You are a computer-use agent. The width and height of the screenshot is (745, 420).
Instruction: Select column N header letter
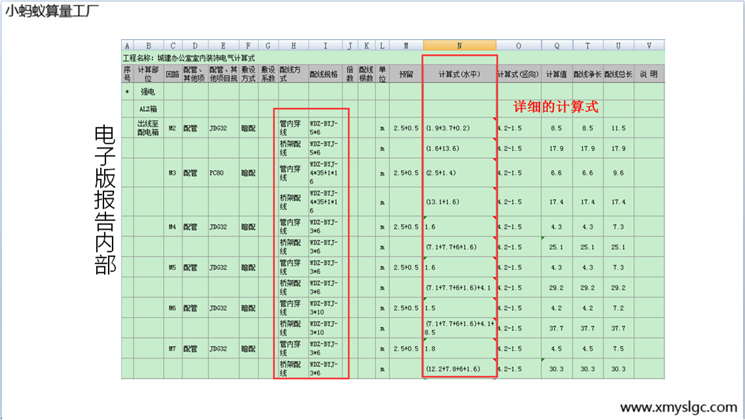point(459,46)
